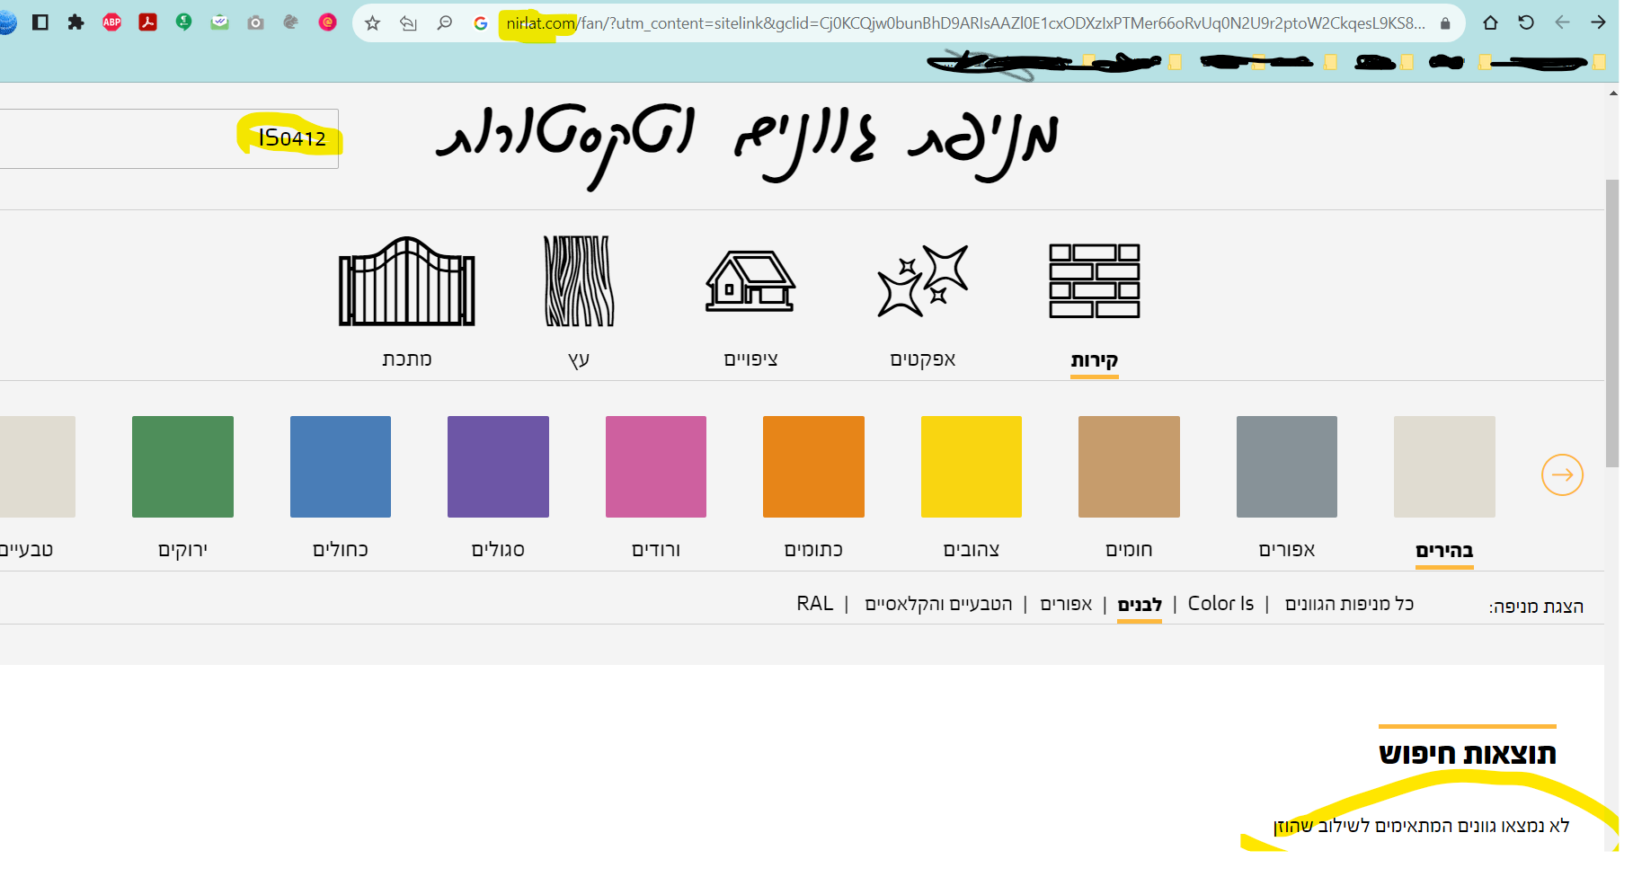Viewport: 1633px width, 886px height.
Task: Switch to the לבנים (whites) filter
Action: coord(1139,603)
